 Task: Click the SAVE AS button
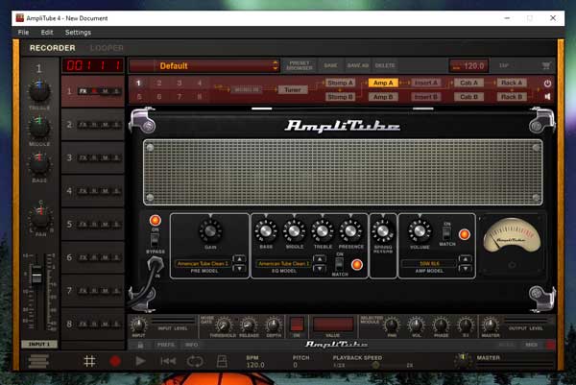(x=358, y=65)
